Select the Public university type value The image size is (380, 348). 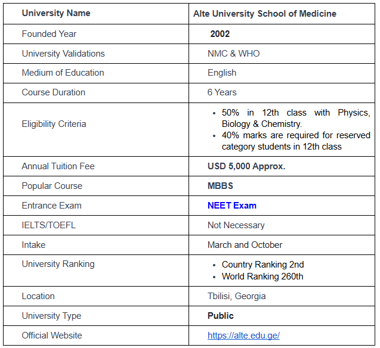pos(220,316)
